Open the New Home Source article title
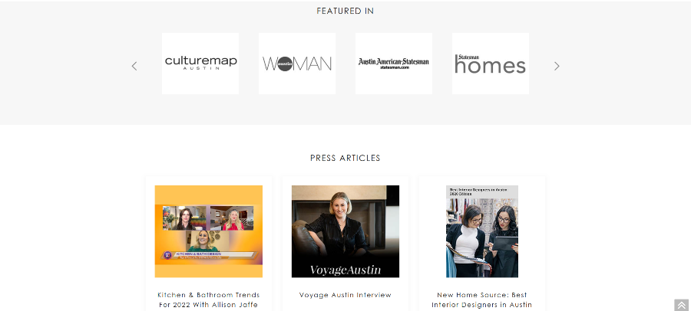 [482, 300]
